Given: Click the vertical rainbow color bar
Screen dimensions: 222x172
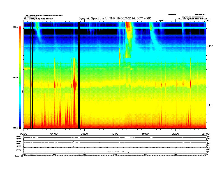Looking at the screenshot, I should click(x=20, y=78).
